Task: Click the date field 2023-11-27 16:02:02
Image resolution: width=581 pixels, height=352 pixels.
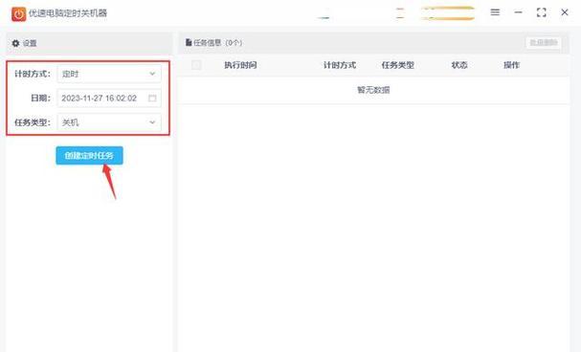Action: tap(109, 99)
